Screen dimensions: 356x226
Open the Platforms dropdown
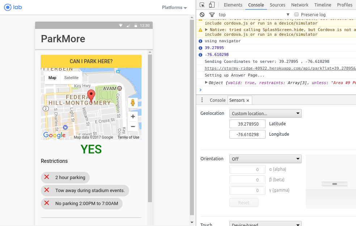[174, 8]
